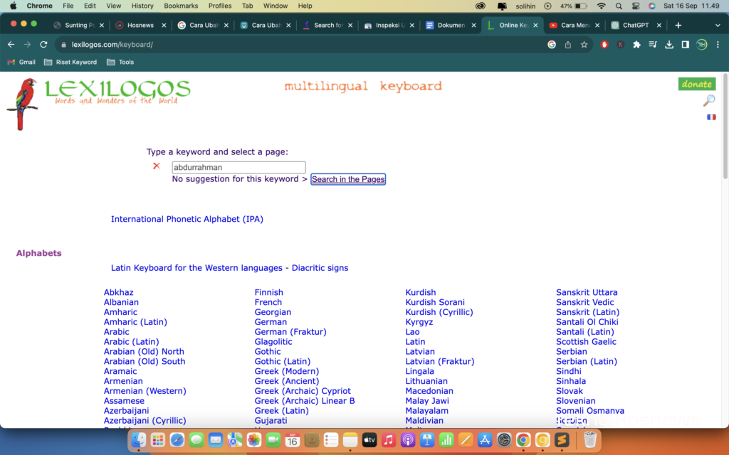Switch to the ChatGPT tab
Image resolution: width=729 pixels, height=455 pixels.
[636, 25]
